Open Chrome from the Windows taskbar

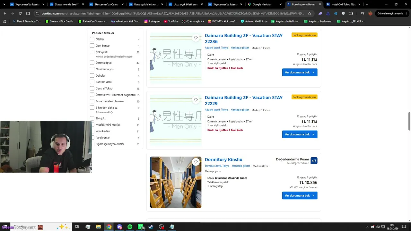109,227
